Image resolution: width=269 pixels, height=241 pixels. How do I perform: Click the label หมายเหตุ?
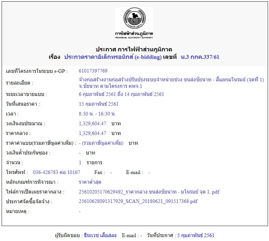pyautogui.click(x=18, y=211)
